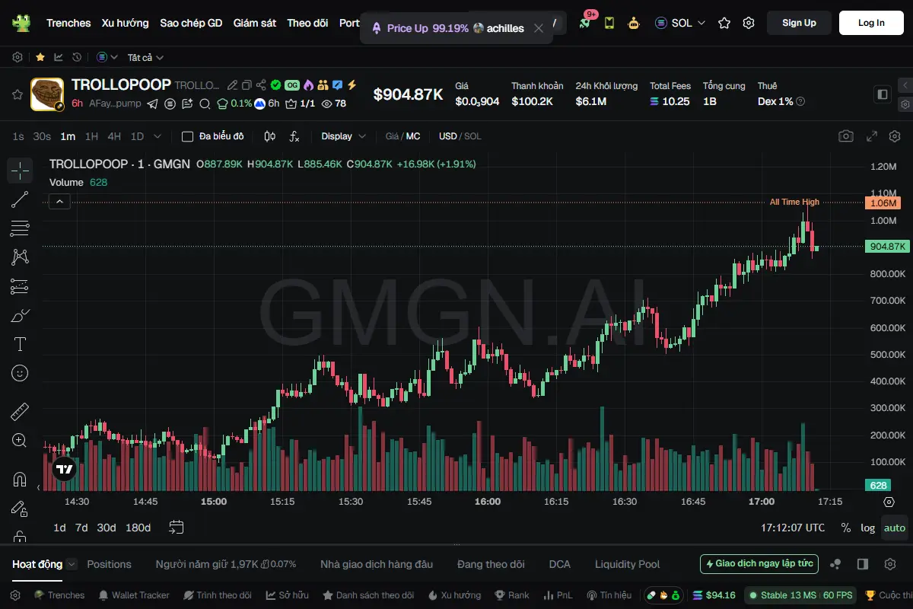The width and height of the screenshot is (913, 609).
Task: Select the 1H timeframe
Action: 91,136
